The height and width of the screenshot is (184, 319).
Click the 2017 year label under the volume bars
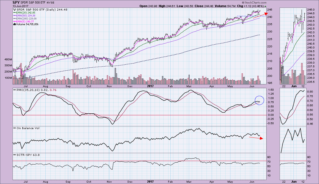(150, 86)
